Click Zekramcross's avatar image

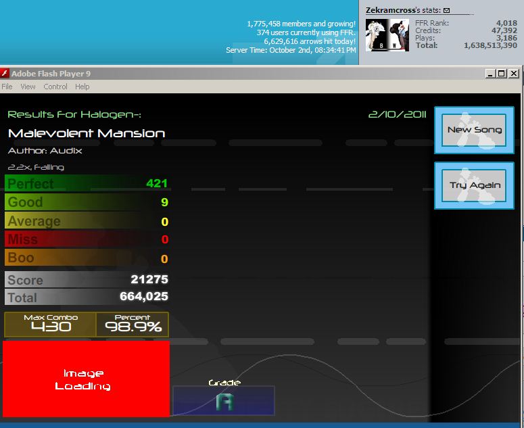click(x=387, y=35)
